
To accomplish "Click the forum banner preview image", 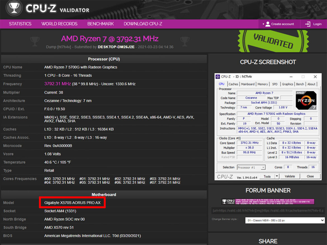I will pyautogui.click(x=268, y=201).
